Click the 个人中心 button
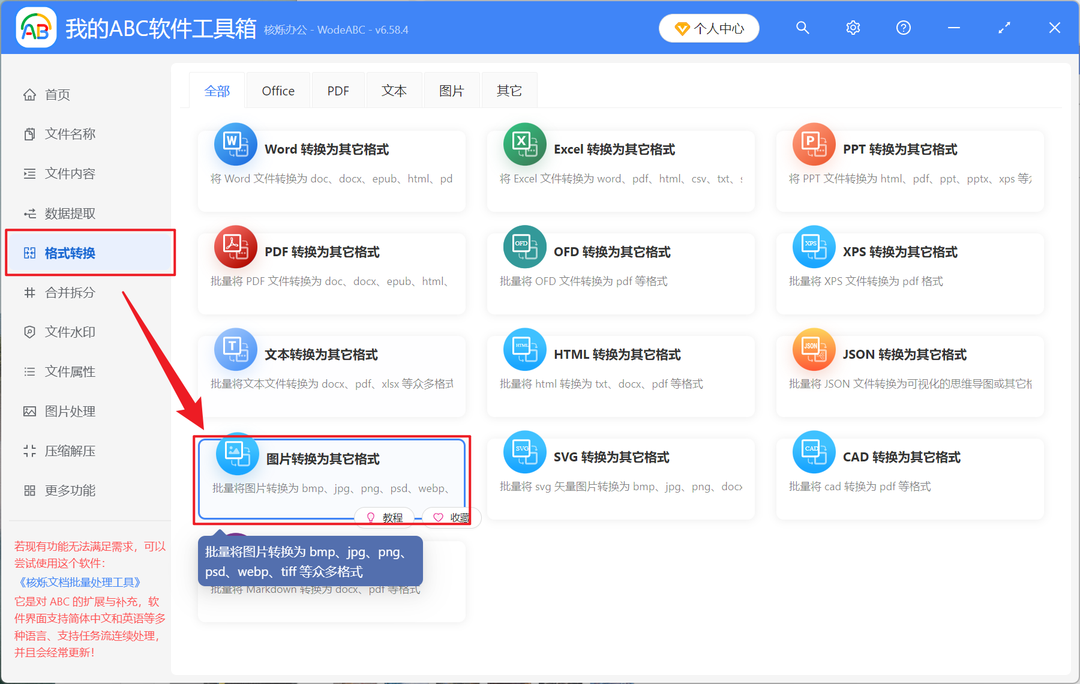1080x684 pixels. tap(709, 28)
